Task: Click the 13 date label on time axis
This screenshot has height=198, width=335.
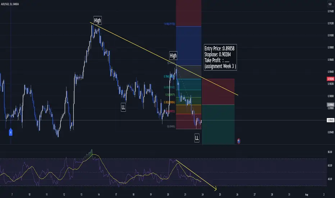Action: (81, 194)
